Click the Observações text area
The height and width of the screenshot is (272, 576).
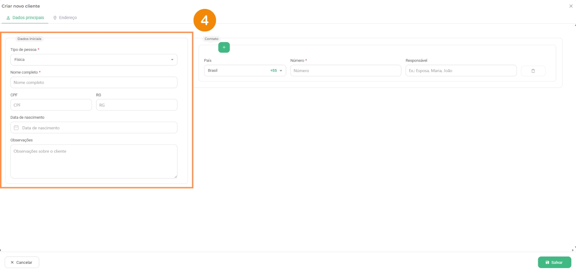(94, 161)
